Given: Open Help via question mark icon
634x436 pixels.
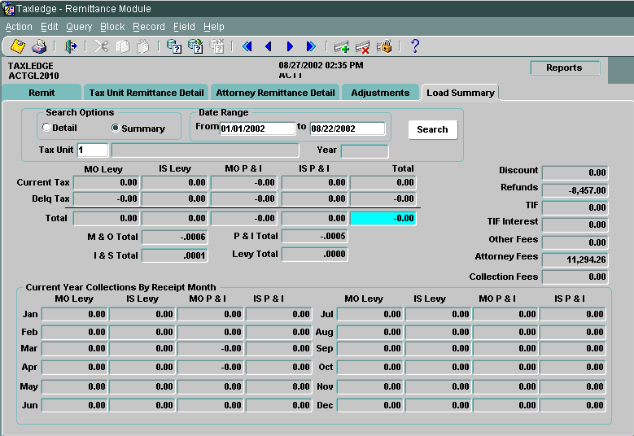Looking at the screenshot, I should point(414,46).
